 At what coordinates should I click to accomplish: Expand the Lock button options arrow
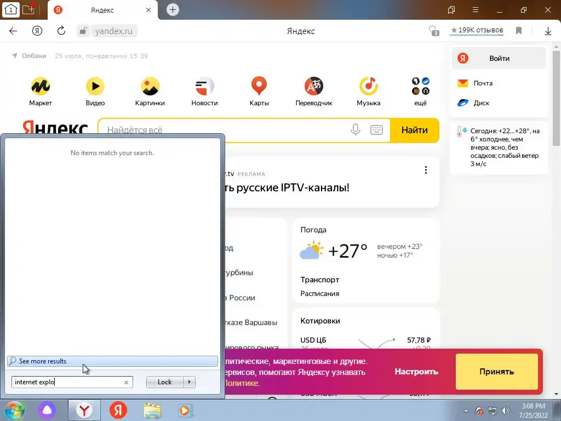[189, 382]
